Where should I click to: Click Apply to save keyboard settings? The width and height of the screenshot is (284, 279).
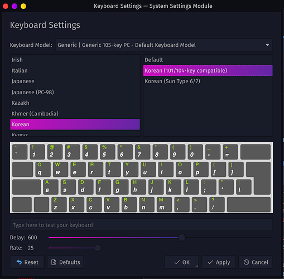(x=219, y=262)
